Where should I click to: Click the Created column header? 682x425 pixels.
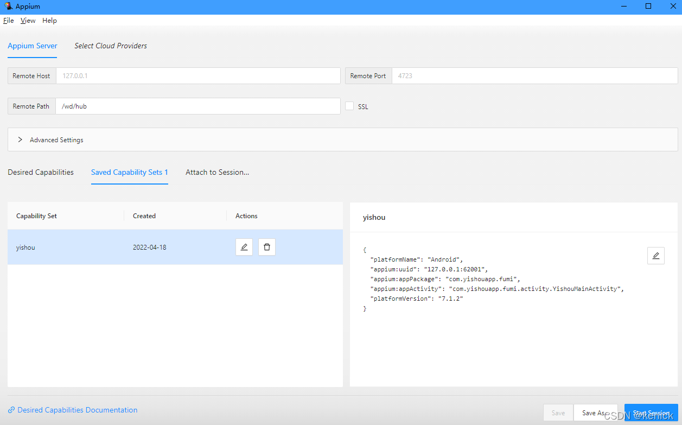coord(144,216)
